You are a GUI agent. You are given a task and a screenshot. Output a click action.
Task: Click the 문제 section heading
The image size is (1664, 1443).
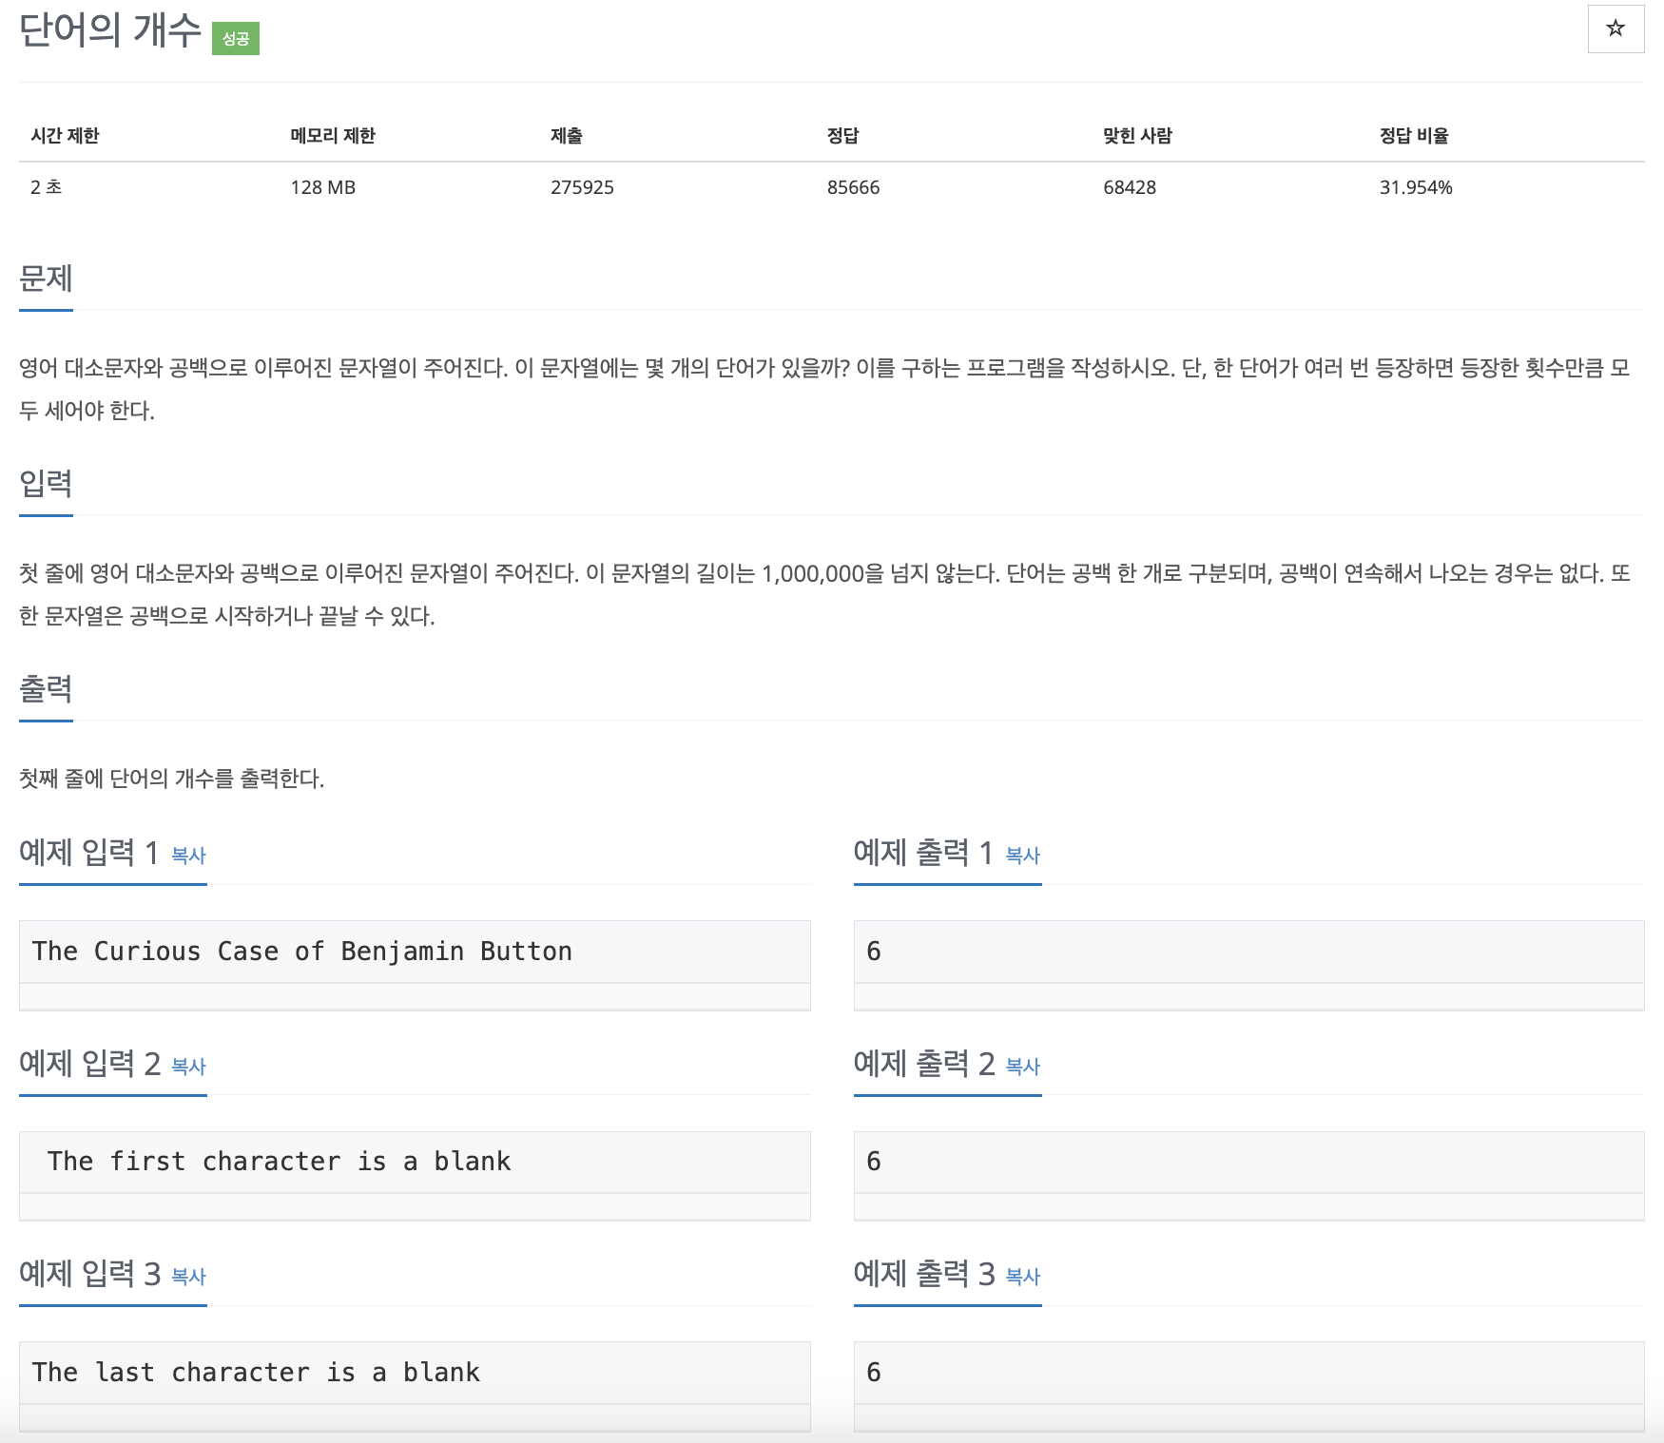pos(46,279)
